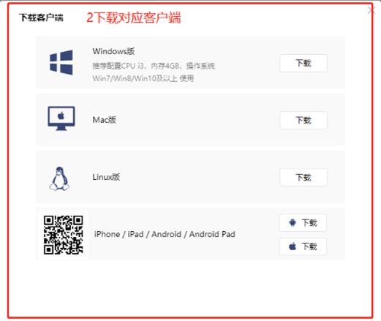
Task: Click the Apple logo icon in download button
Action: [x=293, y=246]
